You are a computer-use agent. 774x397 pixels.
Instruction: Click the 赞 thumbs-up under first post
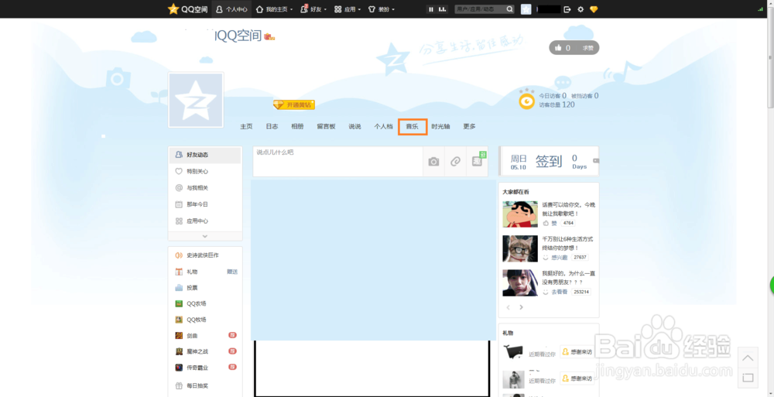tap(550, 223)
